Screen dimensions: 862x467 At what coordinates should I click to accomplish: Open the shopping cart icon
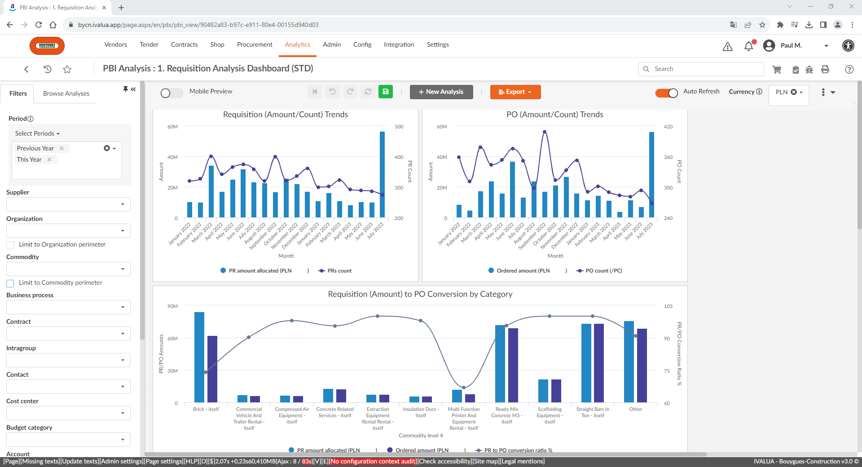(x=777, y=69)
